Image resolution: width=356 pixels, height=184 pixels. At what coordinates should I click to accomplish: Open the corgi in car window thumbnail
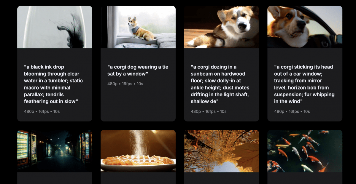pyautogui.click(x=305, y=27)
